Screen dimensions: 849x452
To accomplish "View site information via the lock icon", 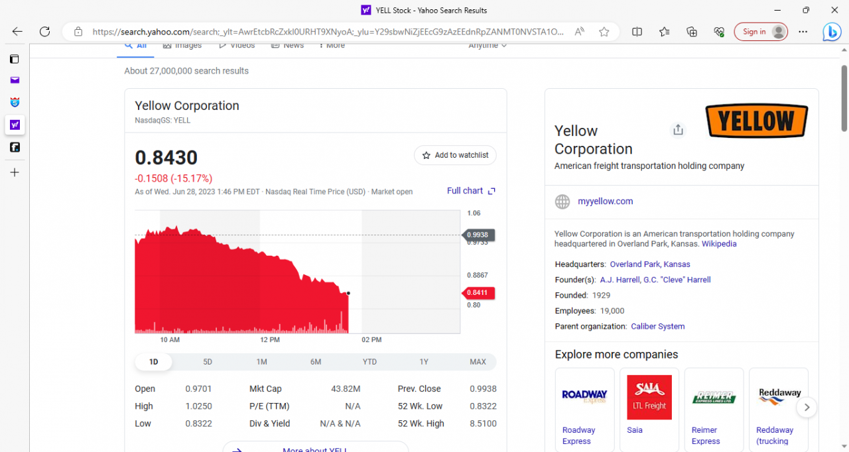I will [x=78, y=31].
